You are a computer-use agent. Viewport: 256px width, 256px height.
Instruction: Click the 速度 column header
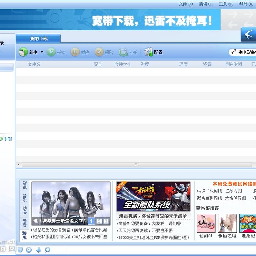coord(183,64)
